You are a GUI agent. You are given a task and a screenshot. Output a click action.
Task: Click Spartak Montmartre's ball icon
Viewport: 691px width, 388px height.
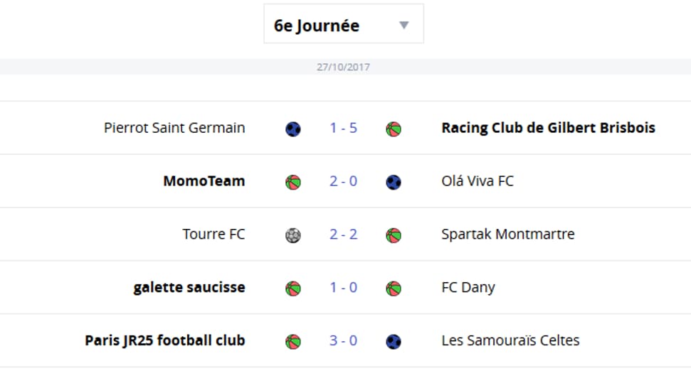tap(394, 235)
